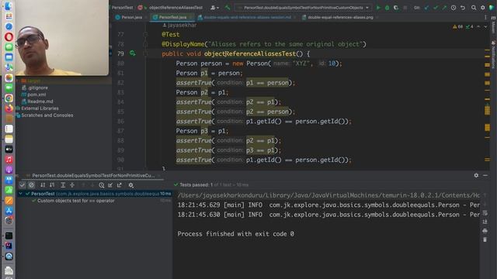Open Run panel options gear
This screenshot has width=497, height=279.
click(x=476, y=175)
